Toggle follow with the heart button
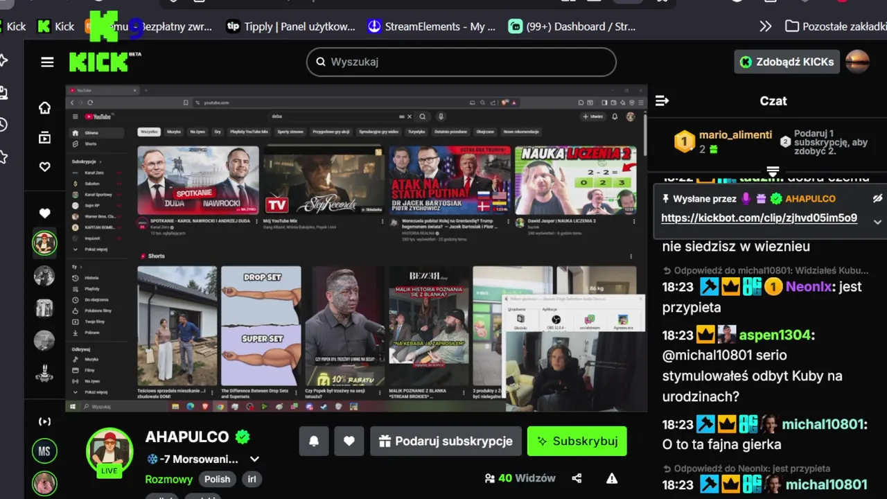The height and width of the screenshot is (499, 887). point(349,441)
